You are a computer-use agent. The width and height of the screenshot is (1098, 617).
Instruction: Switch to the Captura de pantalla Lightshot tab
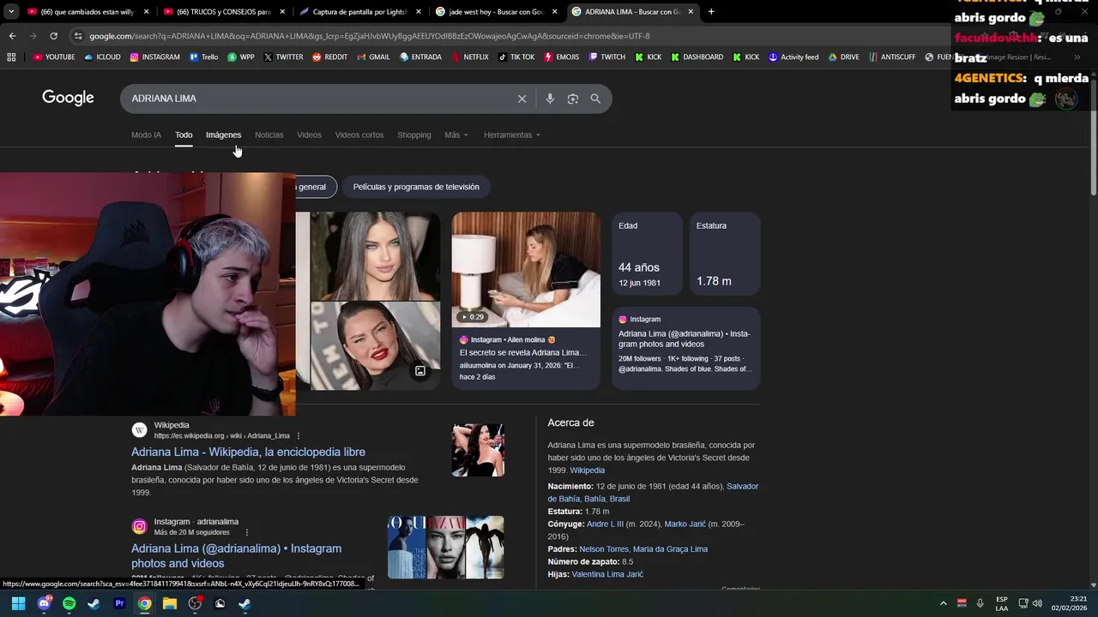click(359, 12)
